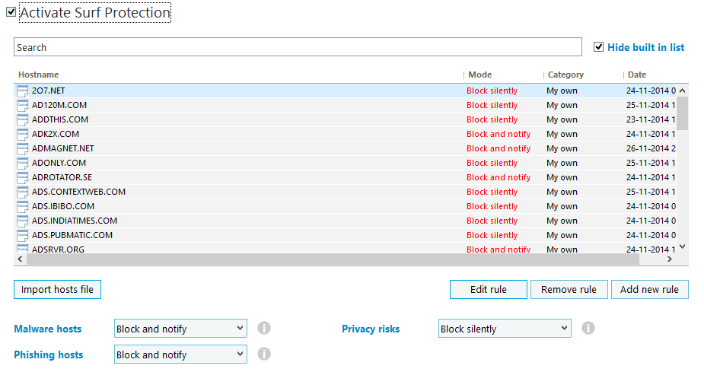Click the host icon beside 2O7.NET
Screen dimensions: 704x372
[x=22, y=91]
